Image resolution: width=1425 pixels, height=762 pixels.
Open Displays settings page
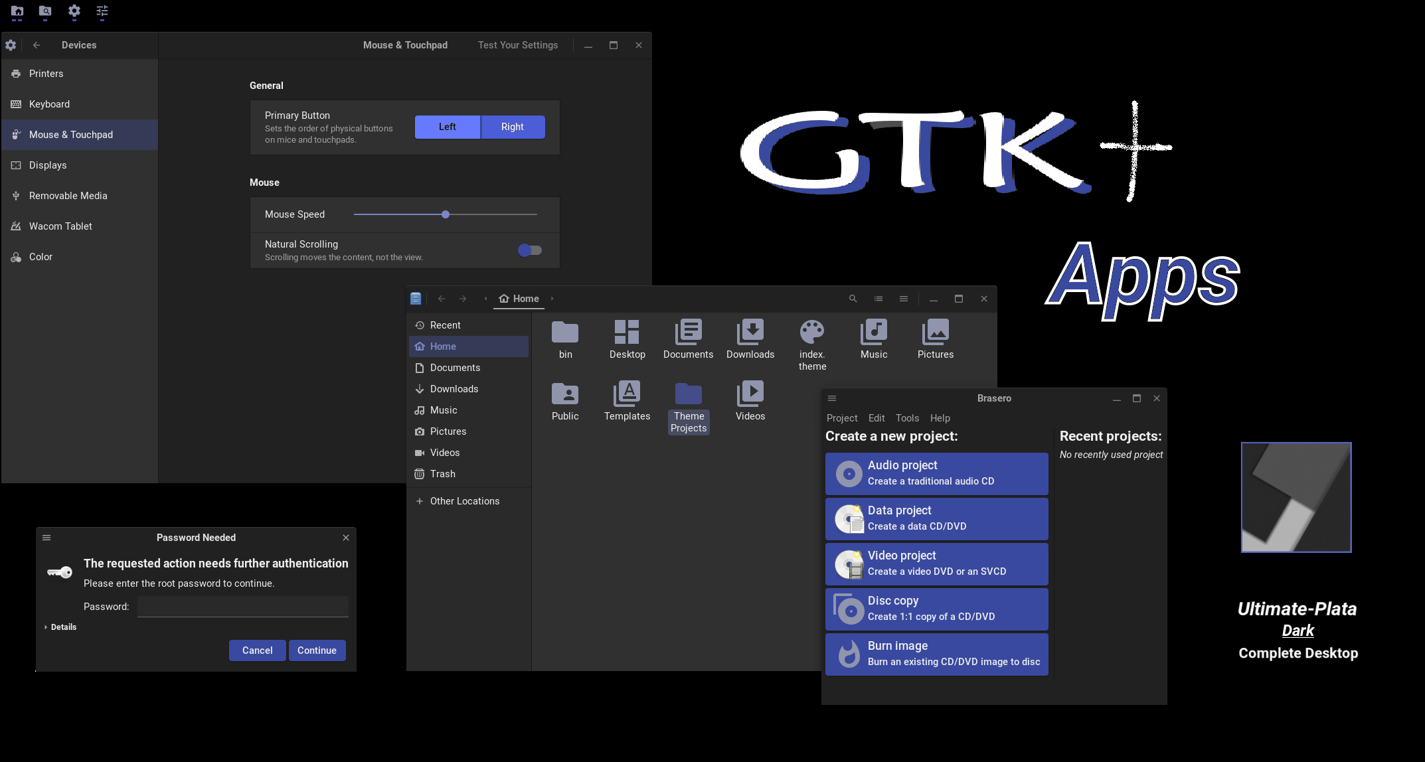coord(80,165)
